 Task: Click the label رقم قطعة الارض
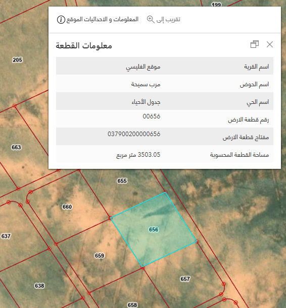click(249, 119)
